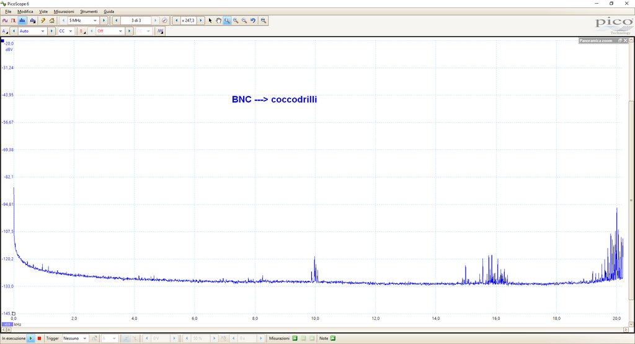Open the Strumenti menu

click(x=89, y=12)
